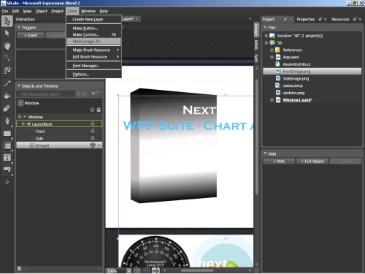This screenshot has width=365, height=274.
Task: Select the Selection arrow tool
Action: point(7,21)
